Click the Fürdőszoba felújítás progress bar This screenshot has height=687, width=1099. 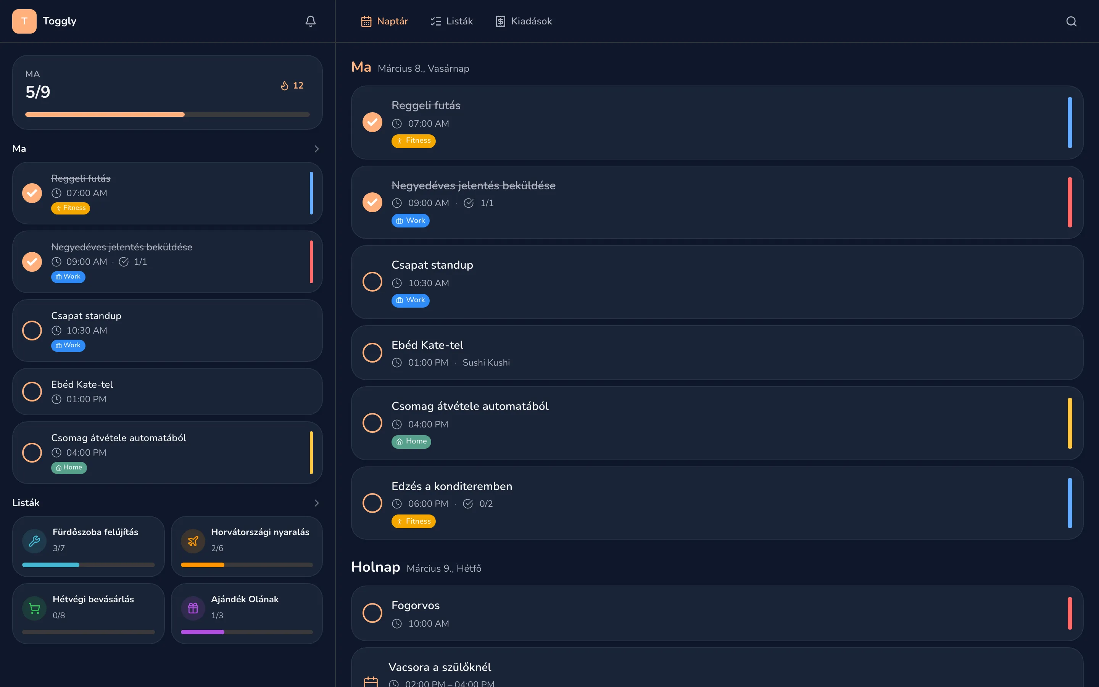click(89, 565)
